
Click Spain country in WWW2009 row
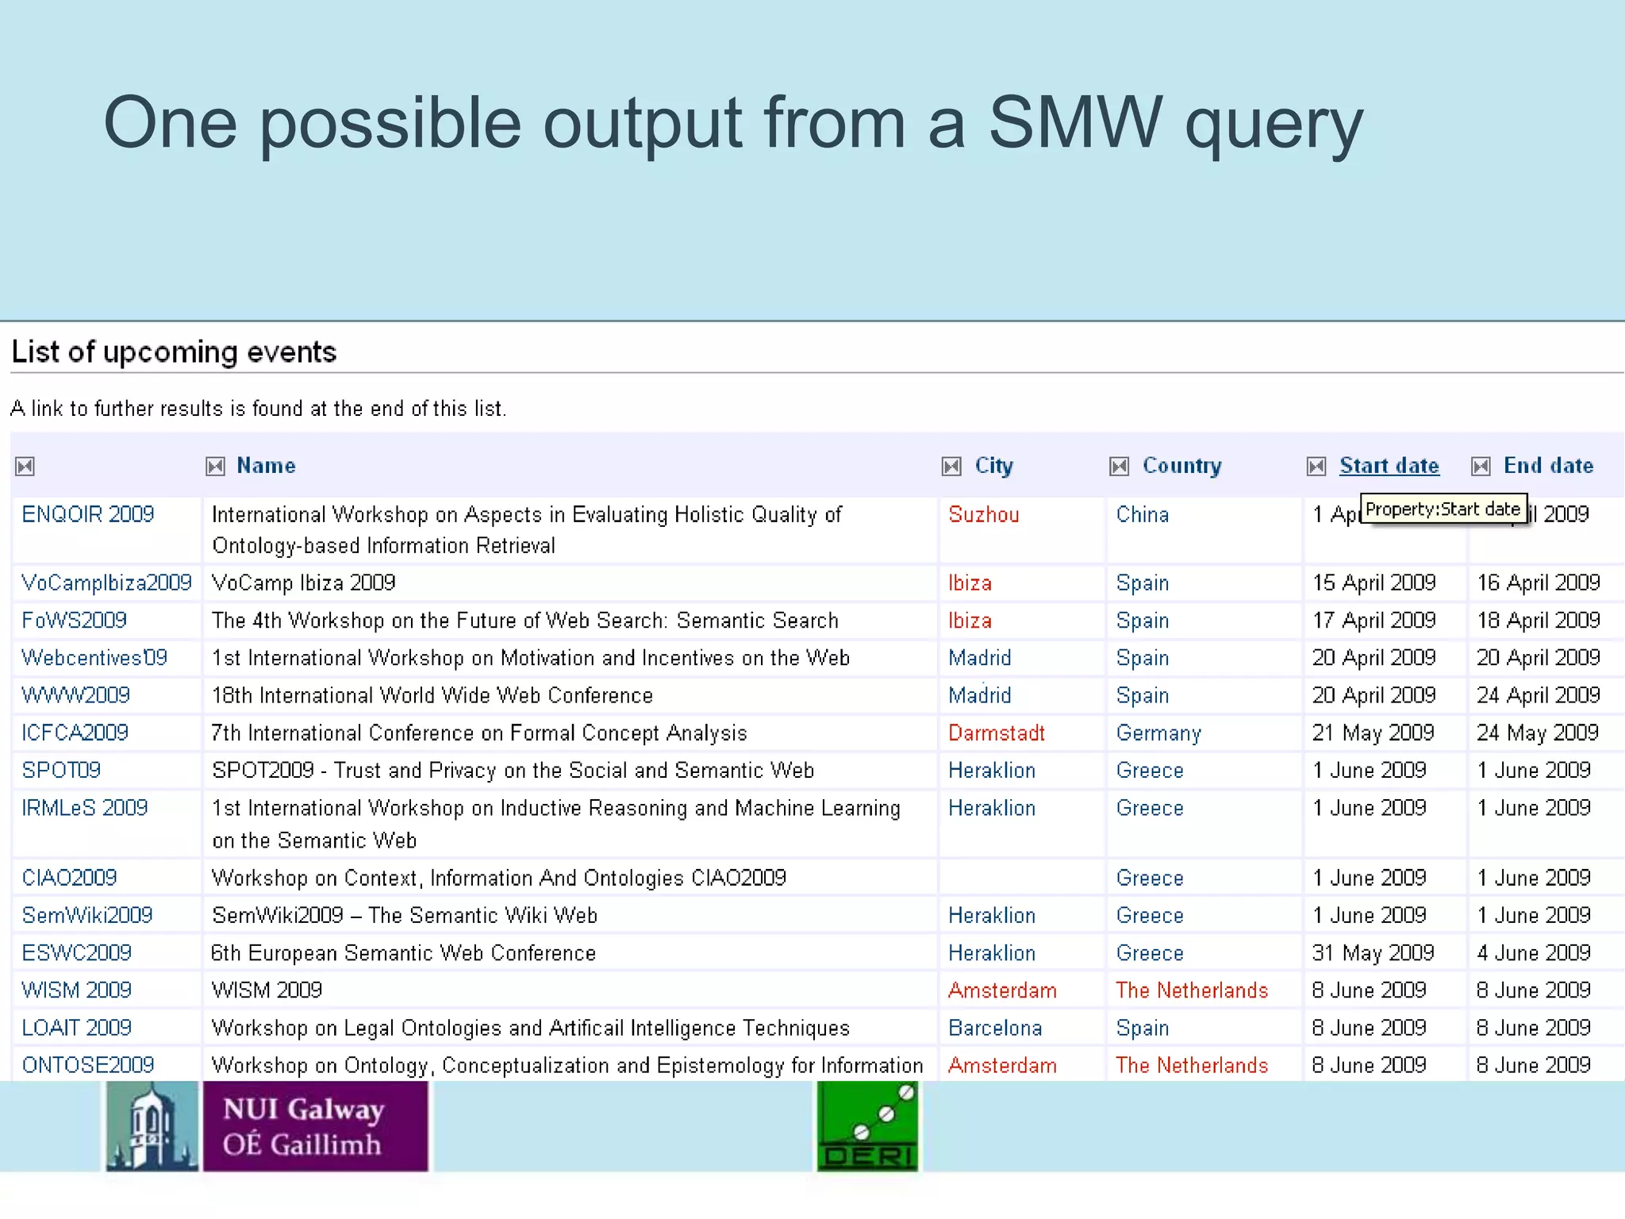coord(1143,696)
